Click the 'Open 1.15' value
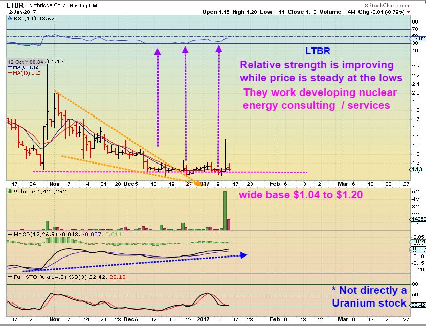426x326 pixels. pos(216,12)
